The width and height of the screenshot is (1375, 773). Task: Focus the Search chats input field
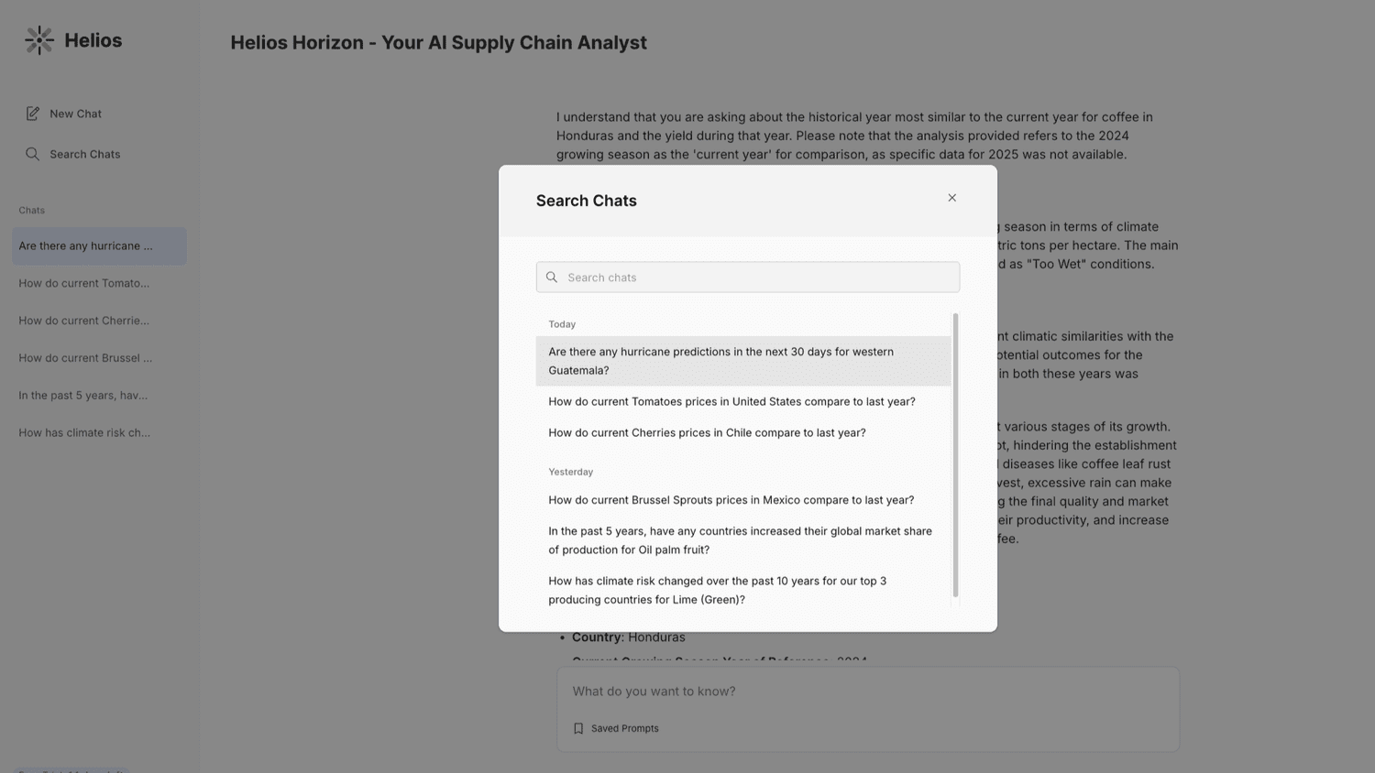coord(748,278)
